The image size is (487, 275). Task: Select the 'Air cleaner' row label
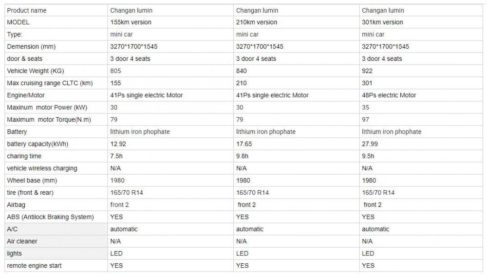(x=22, y=241)
